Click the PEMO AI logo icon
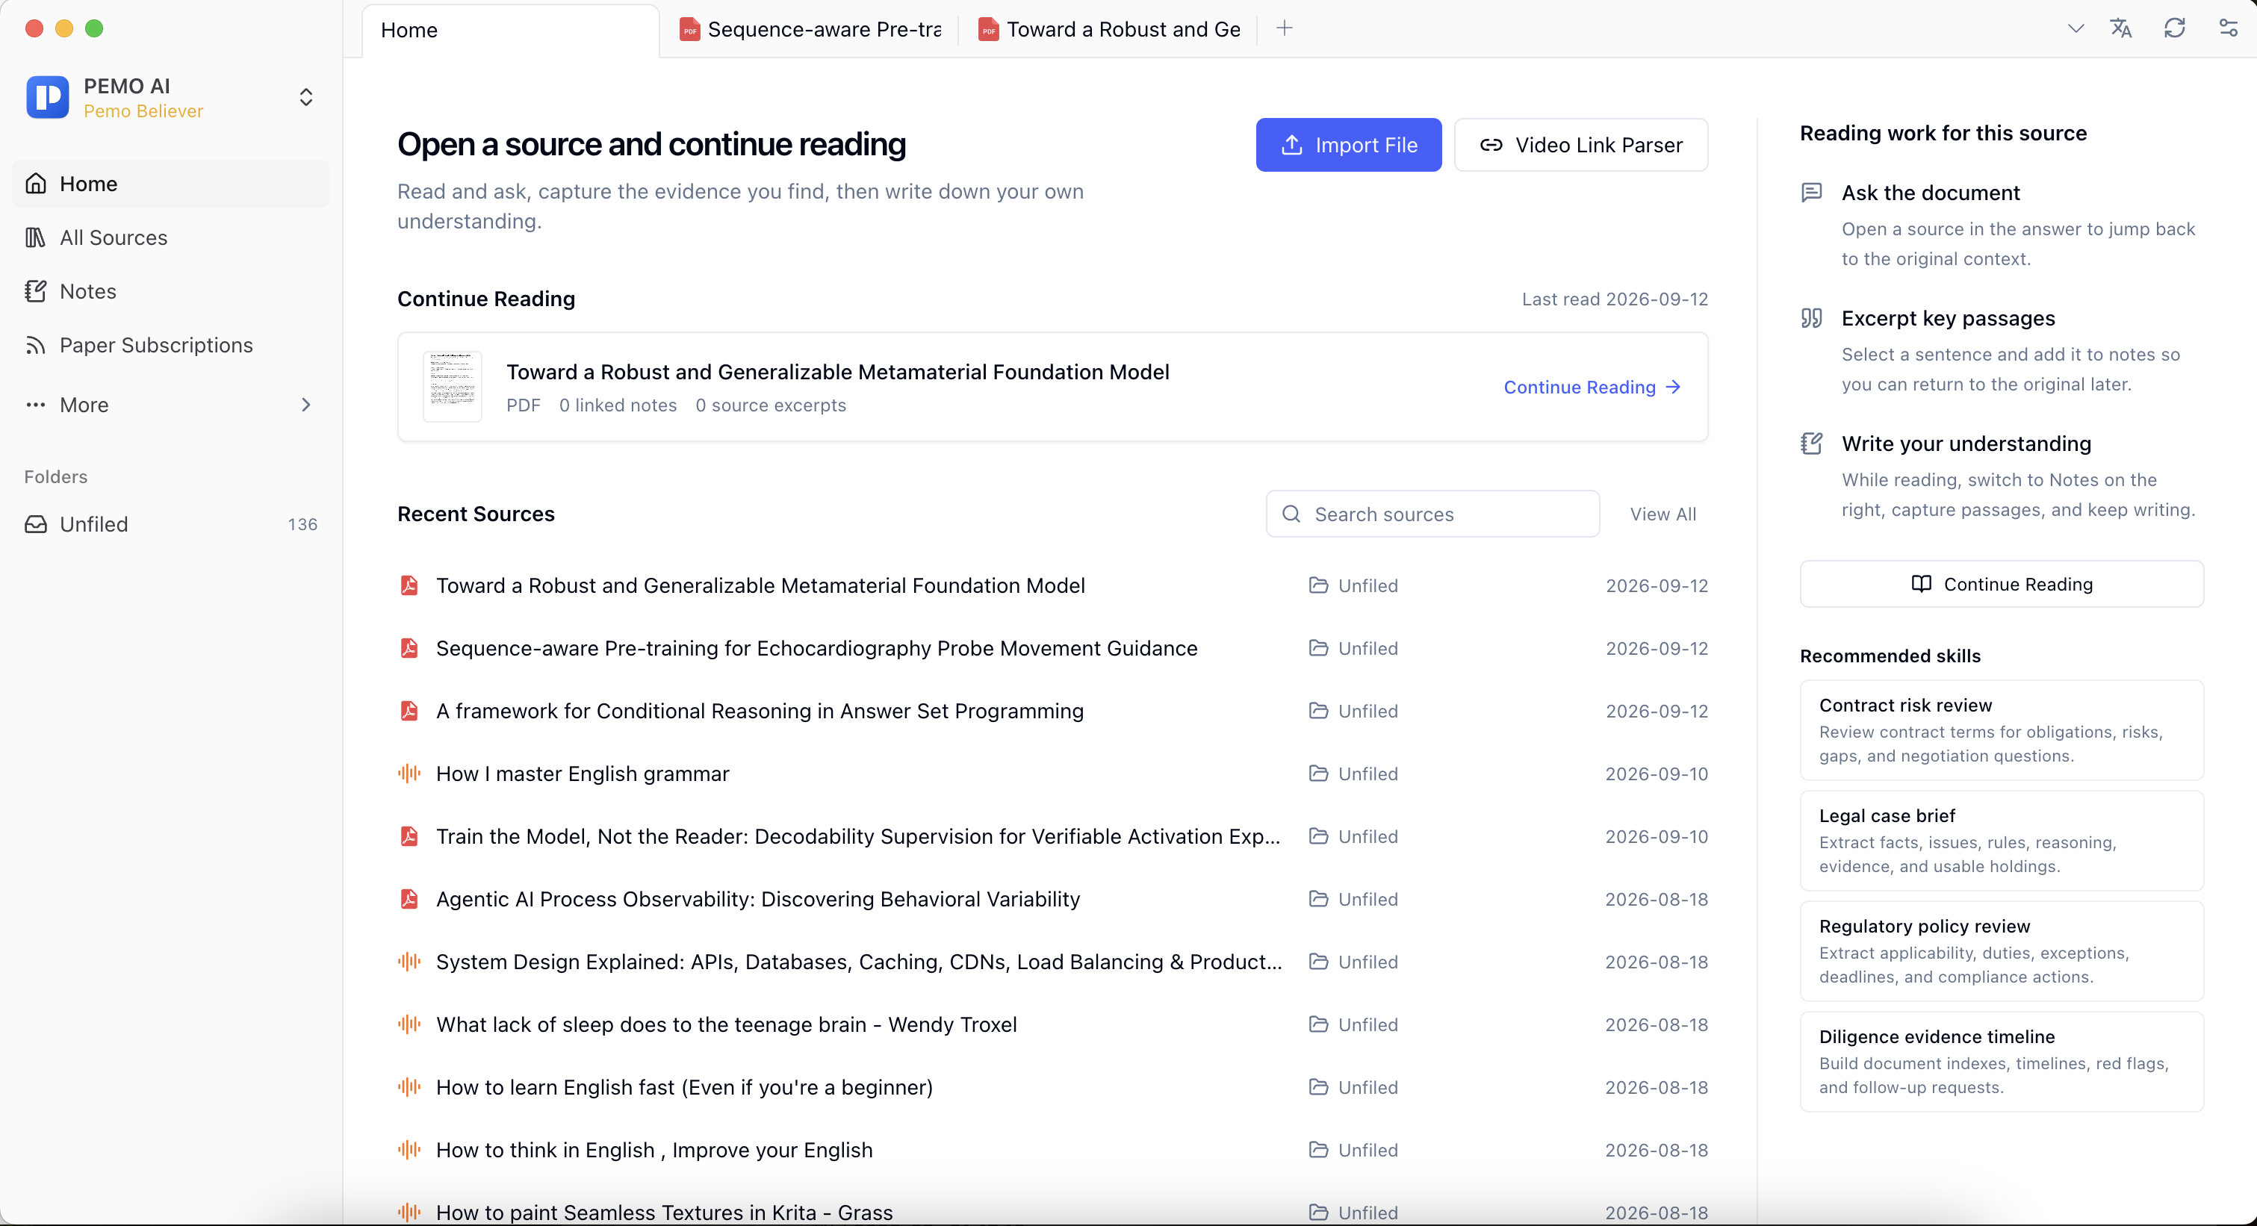 coord(47,96)
